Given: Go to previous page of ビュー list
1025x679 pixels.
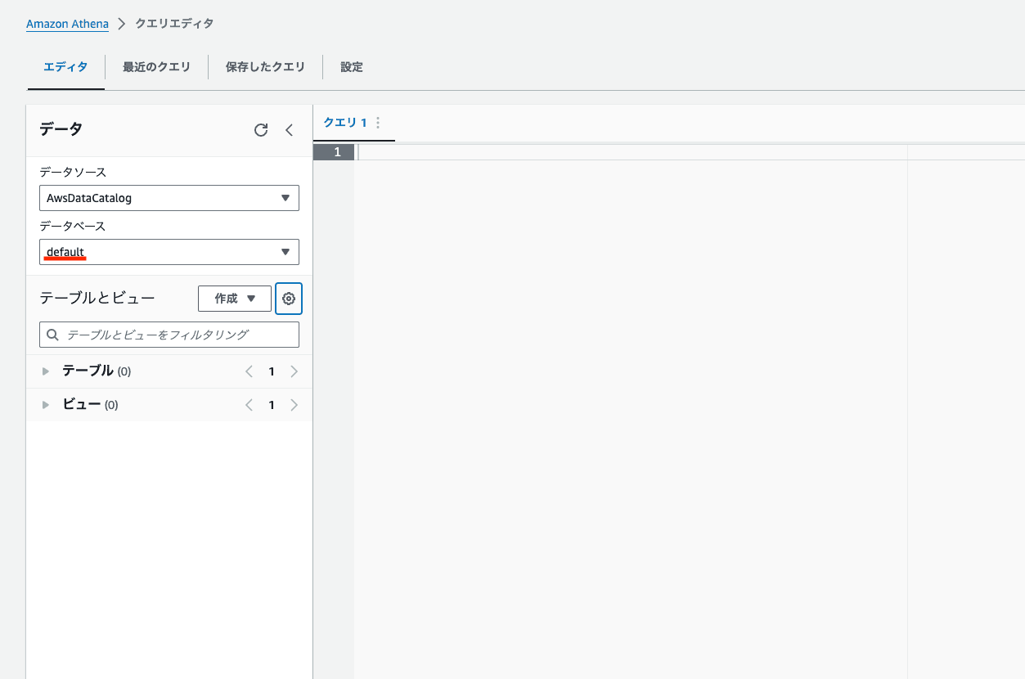Looking at the screenshot, I should pyautogui.click(x=250, y=405).
